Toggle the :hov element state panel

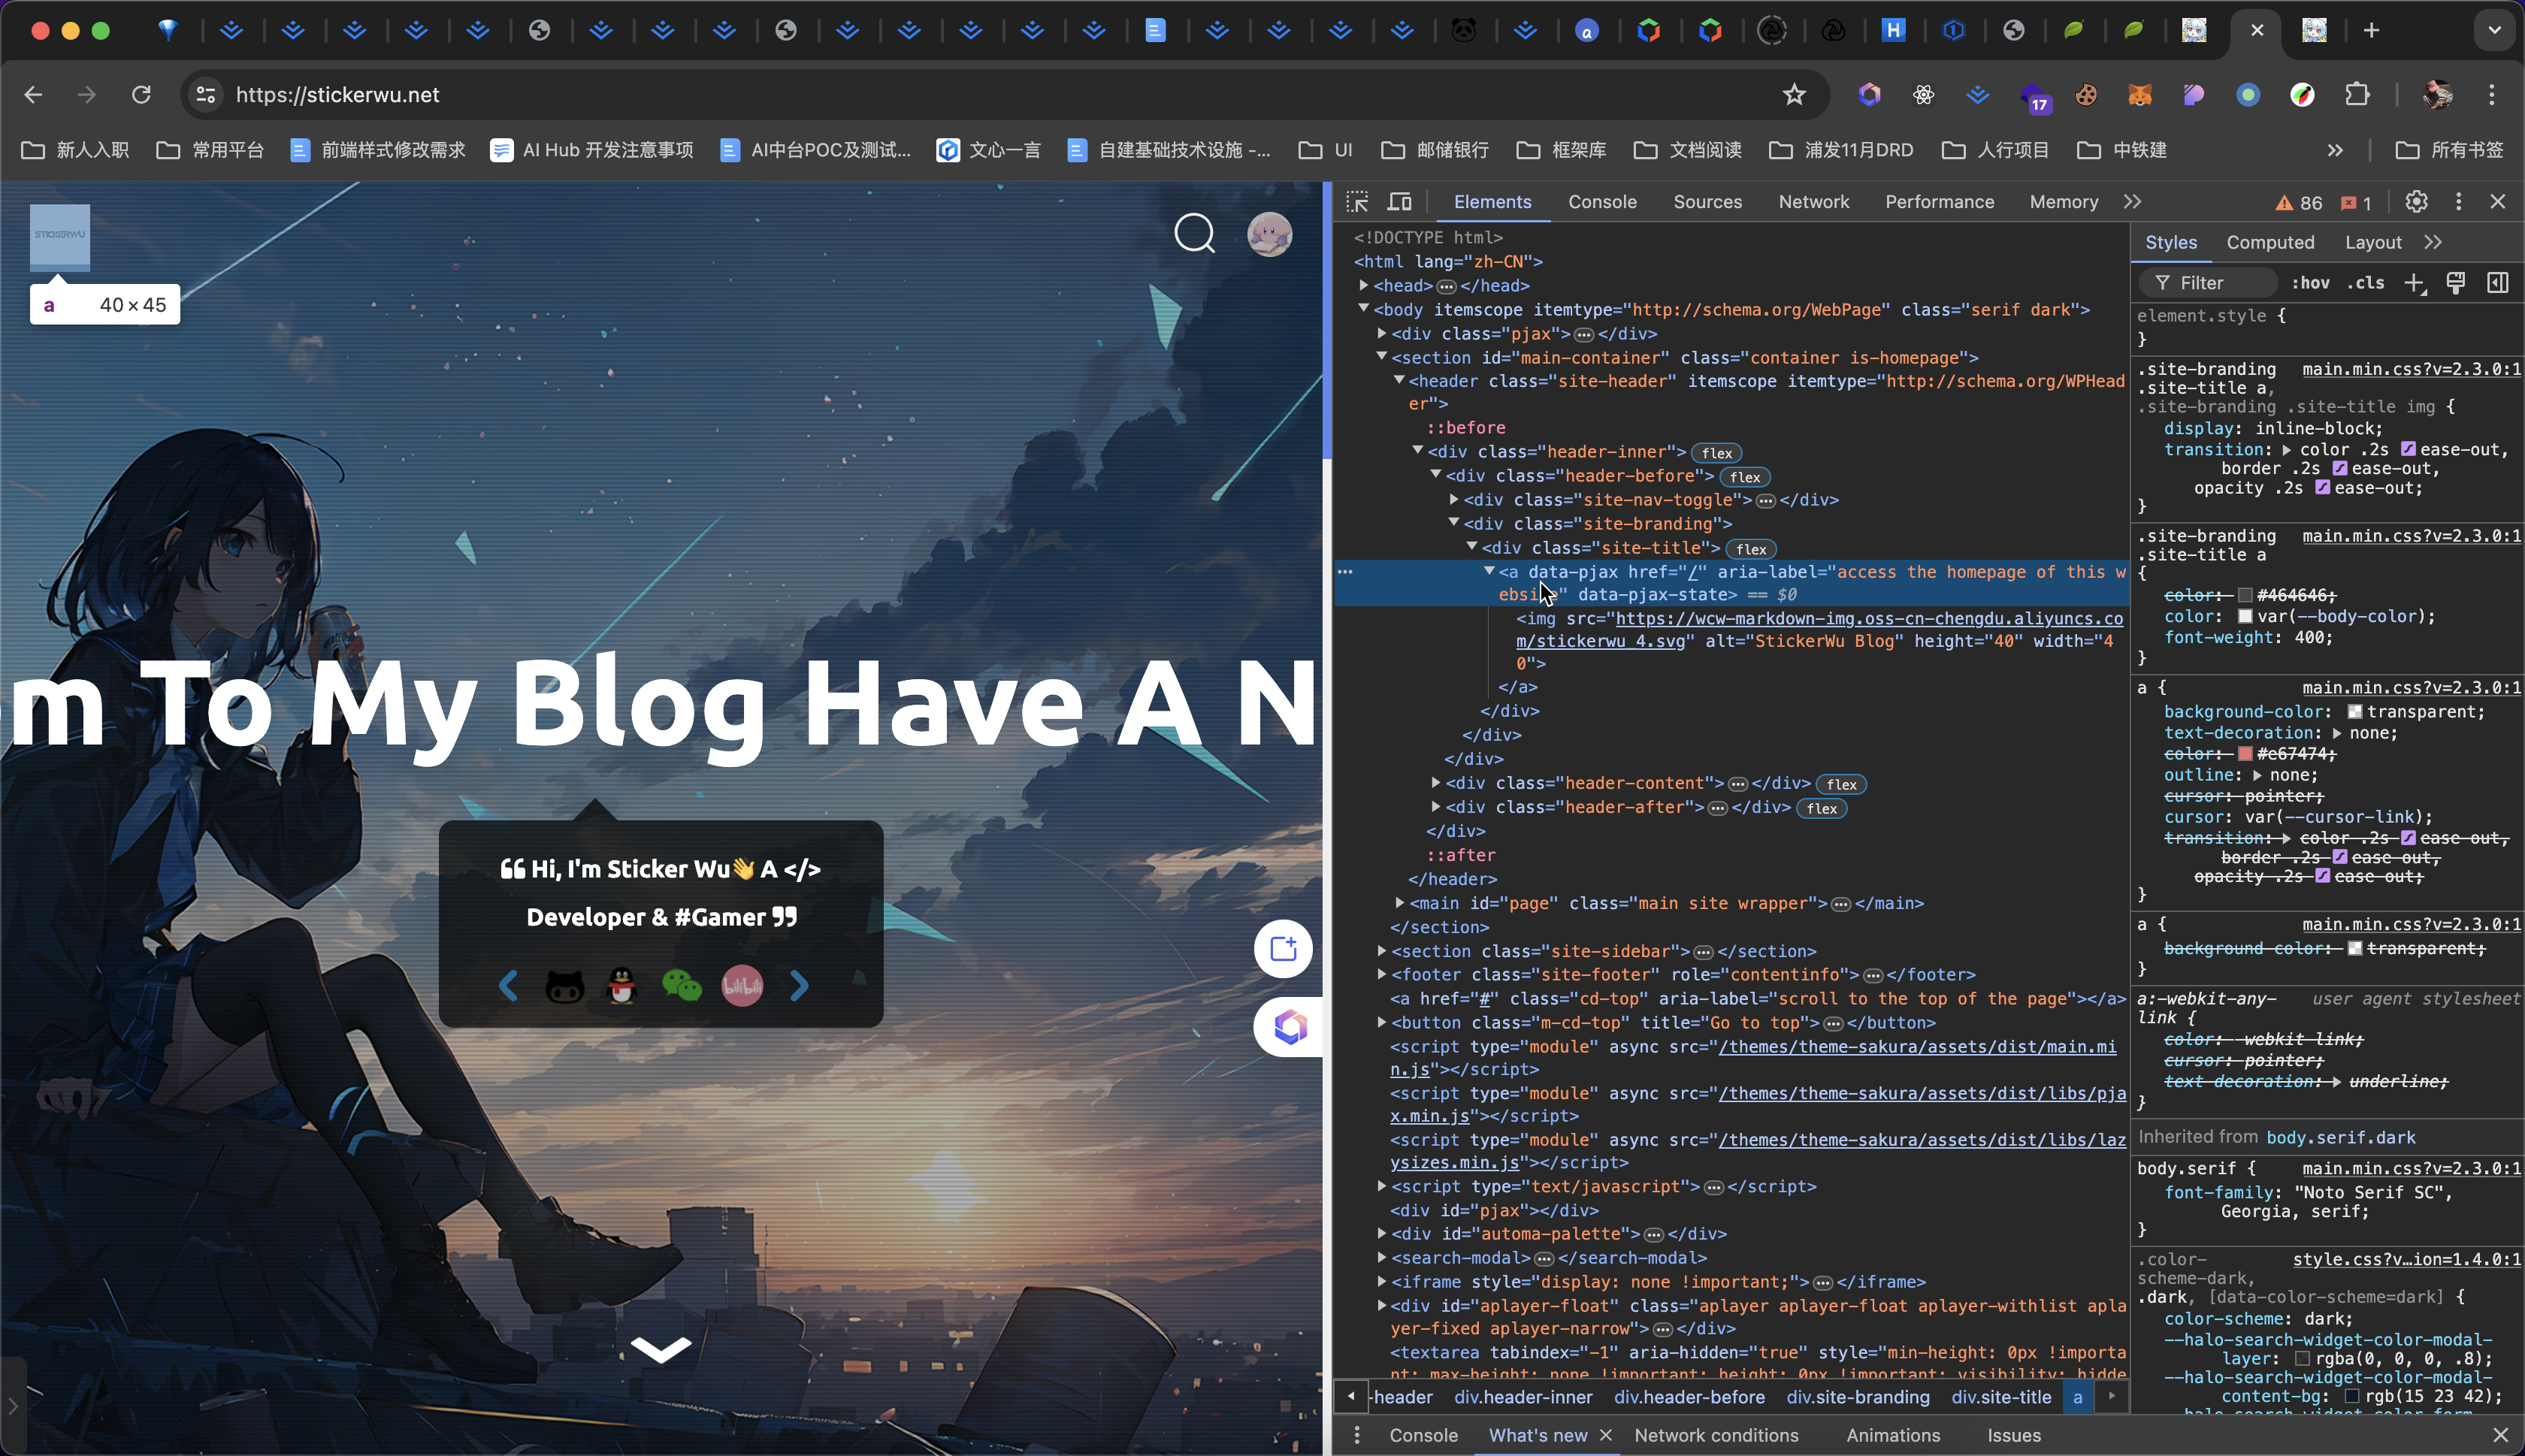2310,283
